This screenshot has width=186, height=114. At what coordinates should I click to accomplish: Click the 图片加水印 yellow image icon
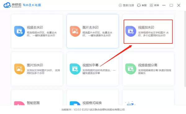[x=20, y=69]
